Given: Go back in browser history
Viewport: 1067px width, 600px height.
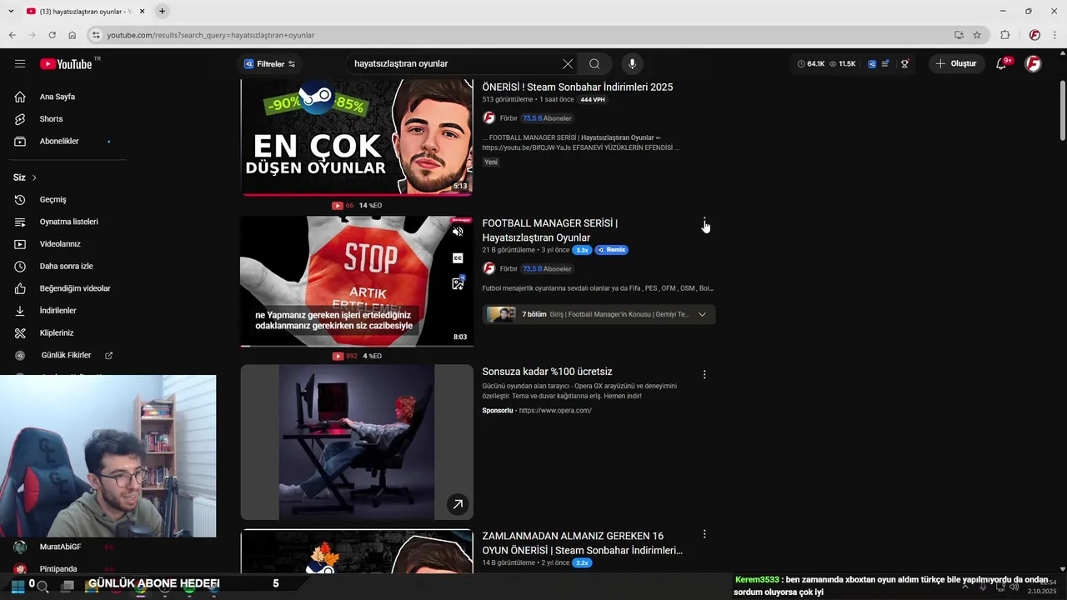Looking at the screenshot, I should click(12, 35).
